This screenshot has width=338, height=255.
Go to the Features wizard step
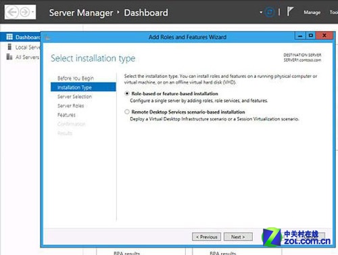tap(66, 115)
